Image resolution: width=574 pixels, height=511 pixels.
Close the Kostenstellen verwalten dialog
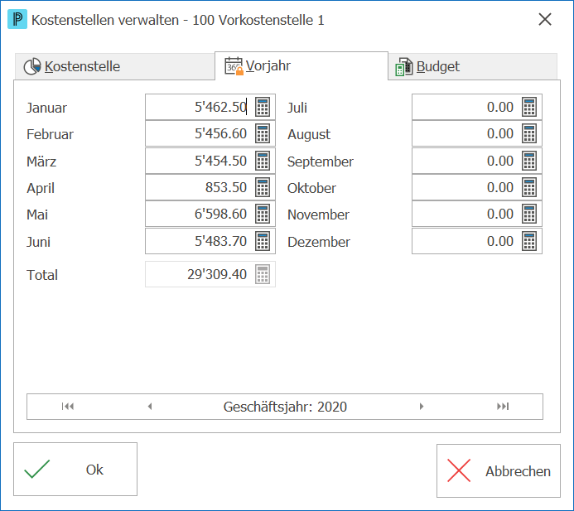click(545, 19)
